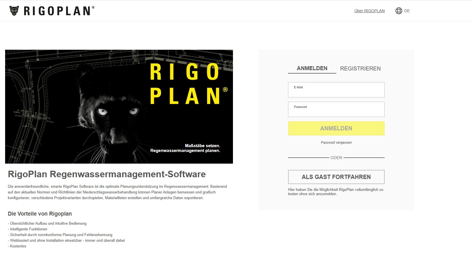The width and height of the screenshot is (473, 269).
Task: Click the DE language label
Action: pos(407,11)
